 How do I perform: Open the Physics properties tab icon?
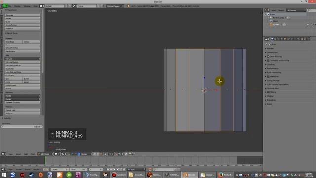[309, 39]
